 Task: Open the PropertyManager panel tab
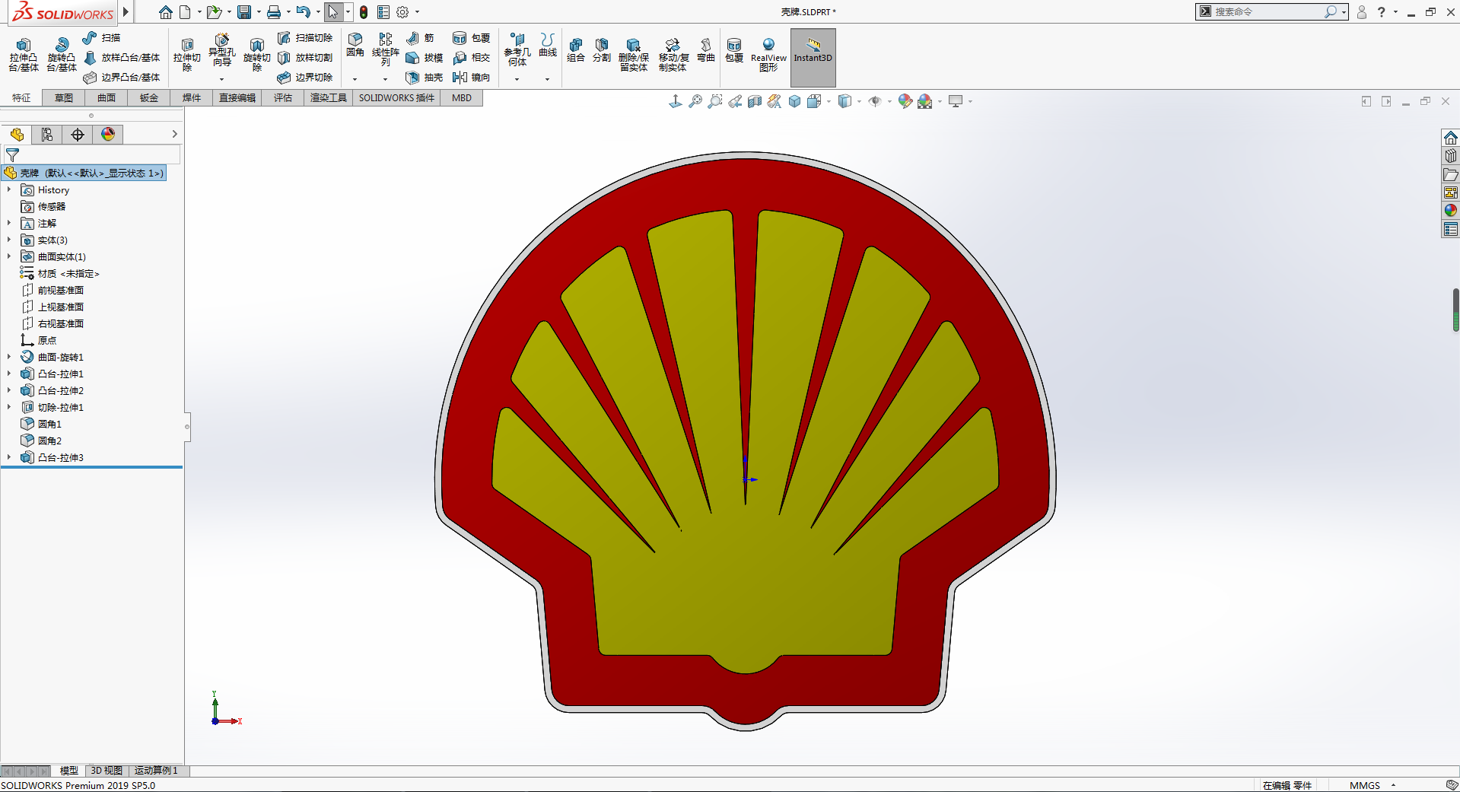[47, 135]
